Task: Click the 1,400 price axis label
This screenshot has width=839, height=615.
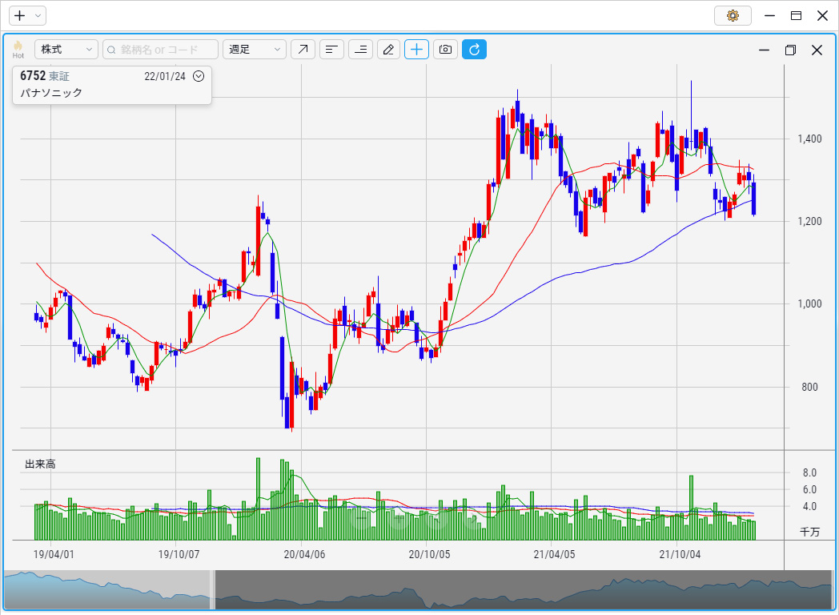Action: (x=809, y=139)
